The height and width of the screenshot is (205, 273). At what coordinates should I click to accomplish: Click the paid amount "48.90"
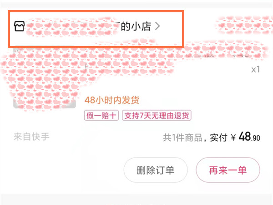coord(249,137)
